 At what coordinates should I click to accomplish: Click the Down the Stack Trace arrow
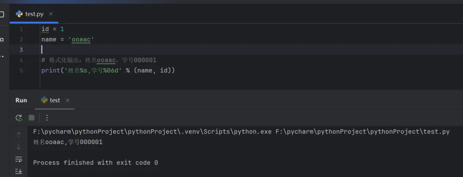pos(18,147)
